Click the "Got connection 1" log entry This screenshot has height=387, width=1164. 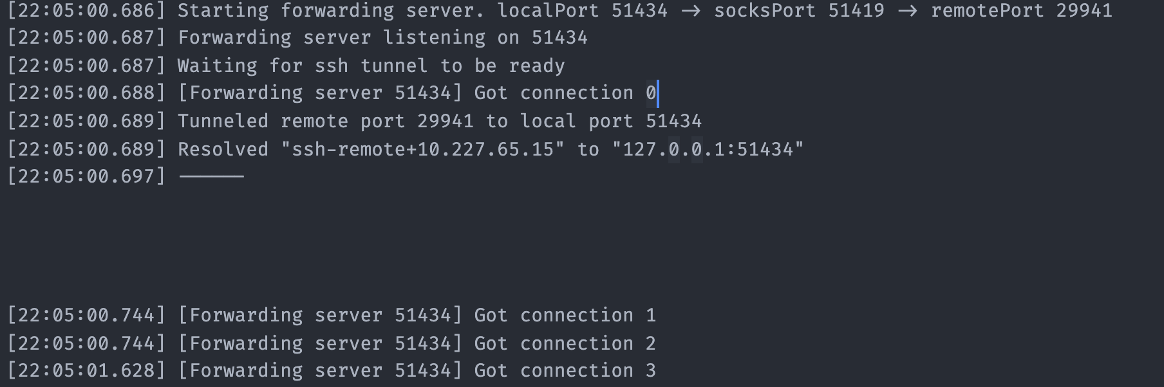point(565,315)
